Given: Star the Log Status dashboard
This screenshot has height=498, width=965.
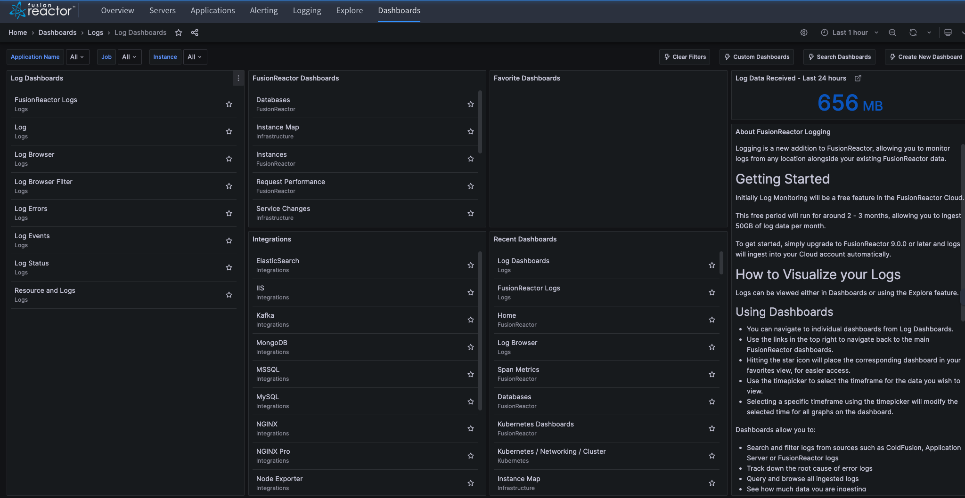Looking at the screenshot, I should pos(229,267).
